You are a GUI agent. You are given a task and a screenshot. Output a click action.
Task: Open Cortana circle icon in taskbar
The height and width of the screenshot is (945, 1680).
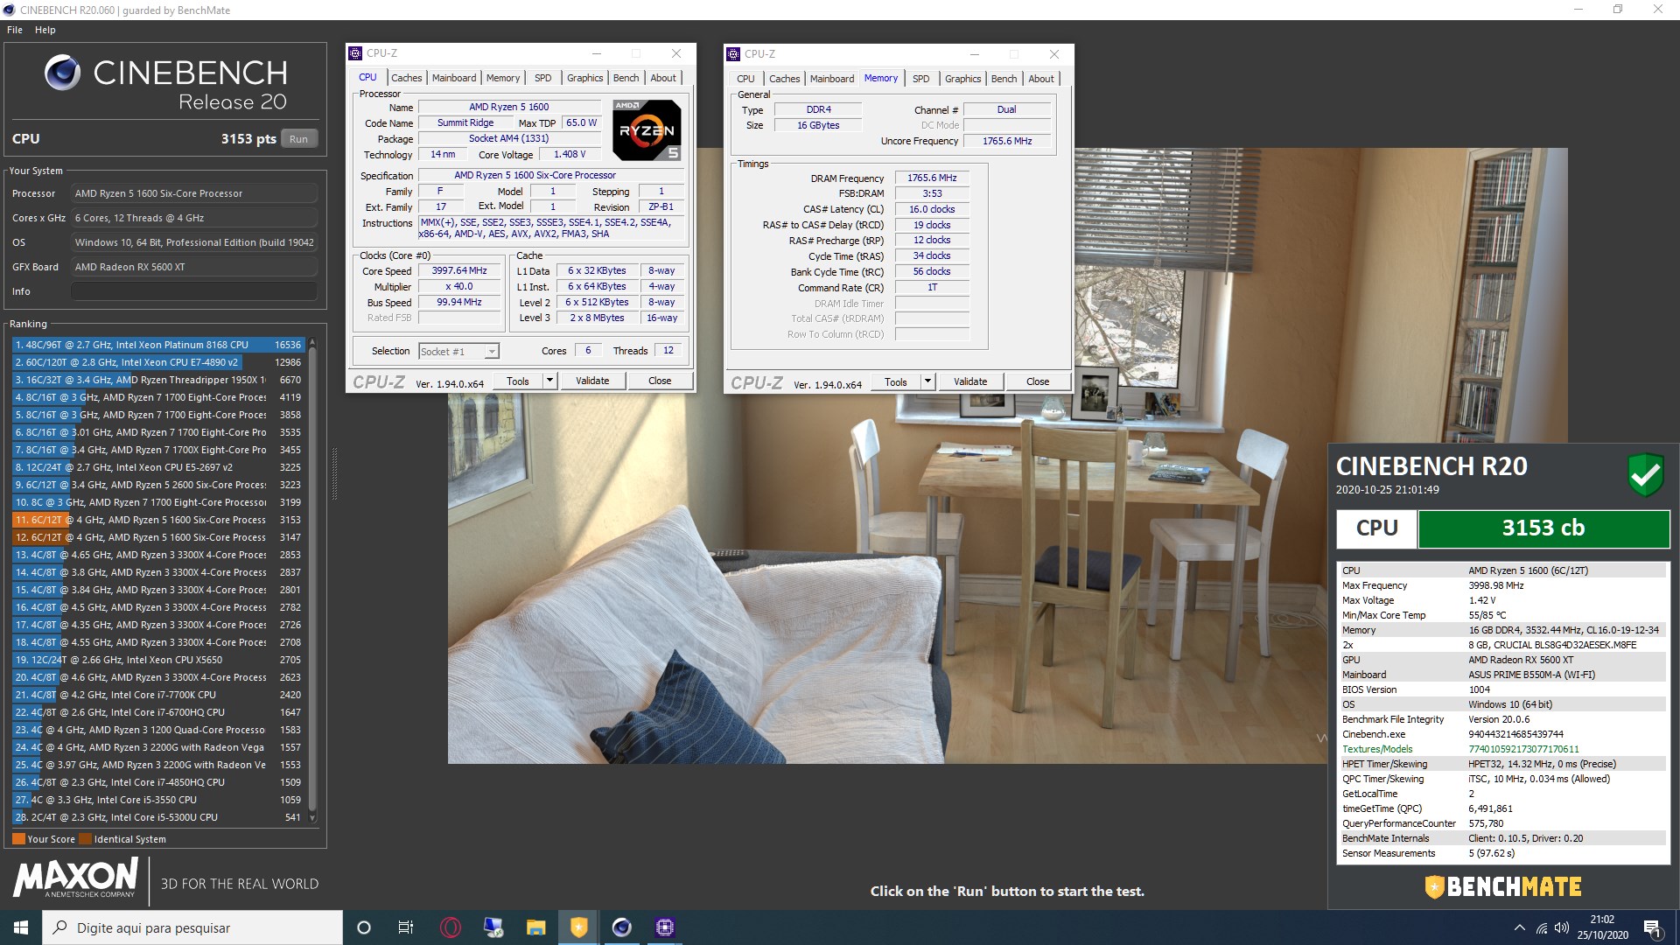pos(364,927)
